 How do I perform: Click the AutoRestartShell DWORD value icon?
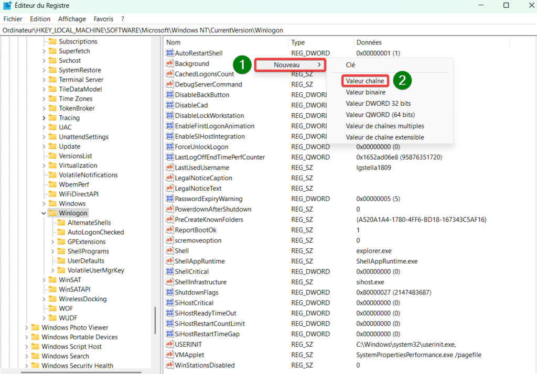pyautogui.click(x=169, y=53)
